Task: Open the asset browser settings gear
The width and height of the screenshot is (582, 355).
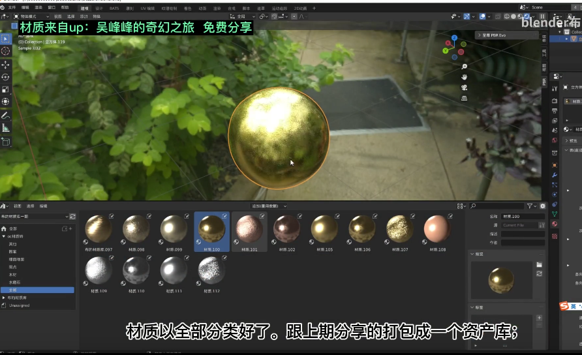Action: tap(543, 206)
